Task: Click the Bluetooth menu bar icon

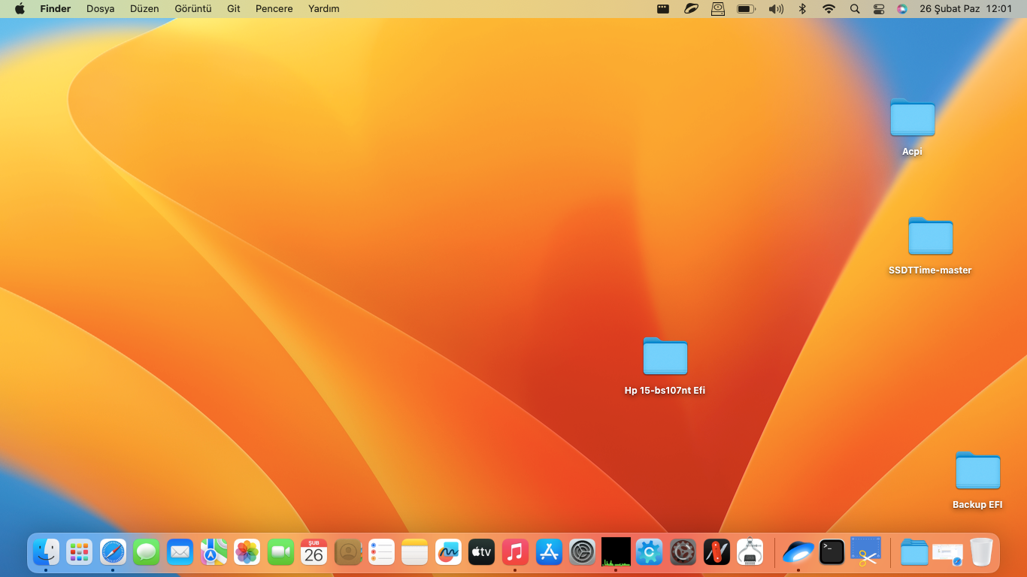Action: click(x=802, y=9)
